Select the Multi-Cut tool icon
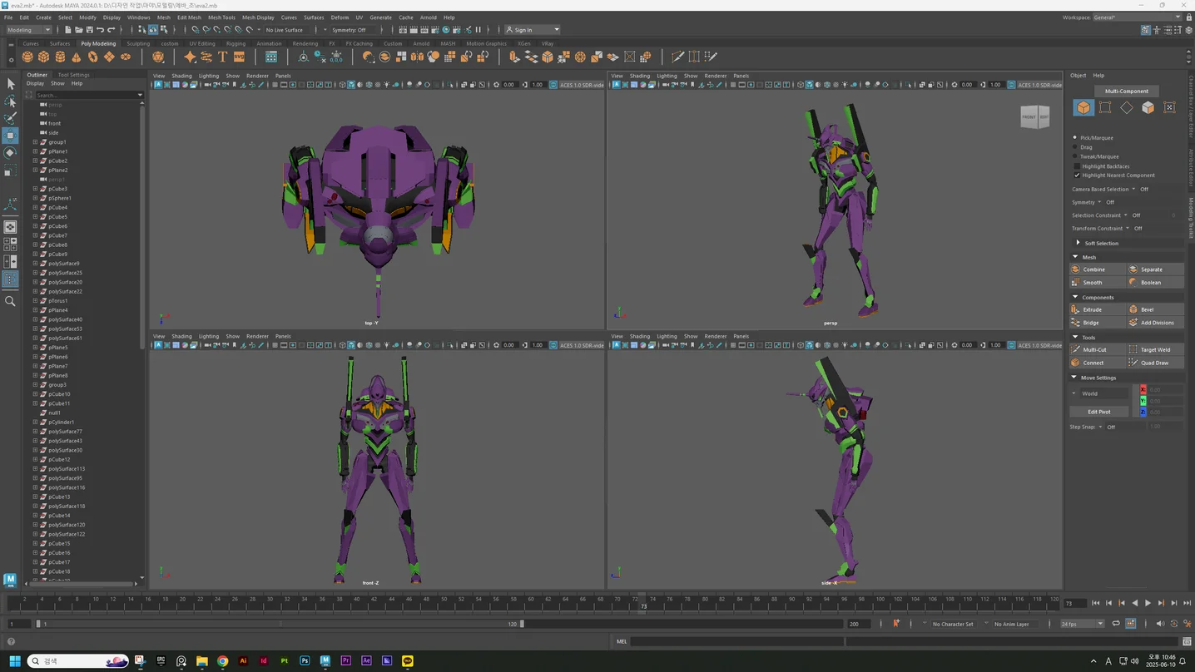The height and width of the screenshot is (672, 1195). (x=1076, y=349)
